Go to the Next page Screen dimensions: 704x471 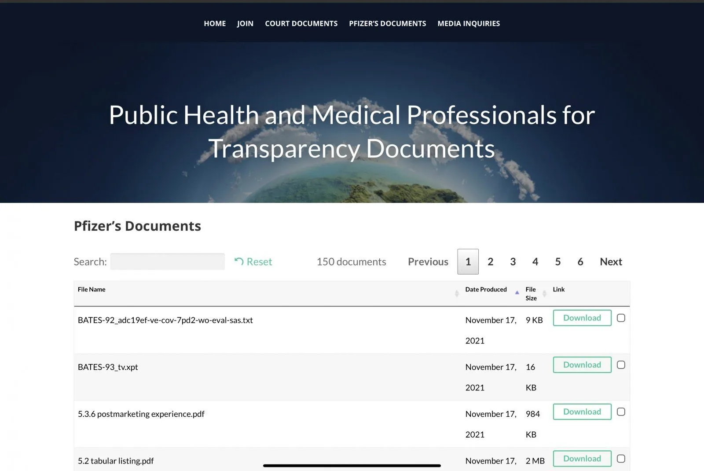pyautogui.click(x=611, y=261)
